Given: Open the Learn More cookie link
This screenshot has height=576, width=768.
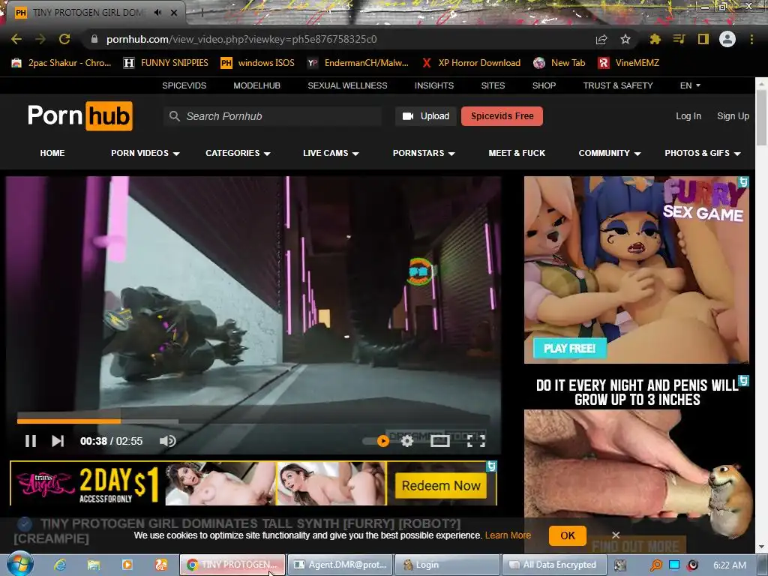Looking at the screenshot, I should (508, 535).
